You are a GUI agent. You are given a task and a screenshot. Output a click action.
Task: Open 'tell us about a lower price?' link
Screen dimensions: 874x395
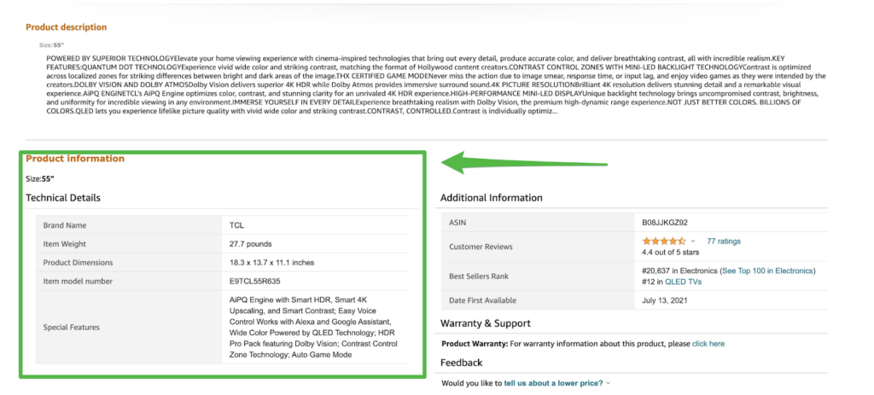(x=553, y=383)
